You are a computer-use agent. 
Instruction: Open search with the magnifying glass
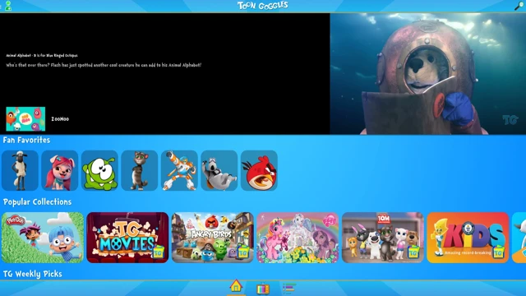pos(519,6)
